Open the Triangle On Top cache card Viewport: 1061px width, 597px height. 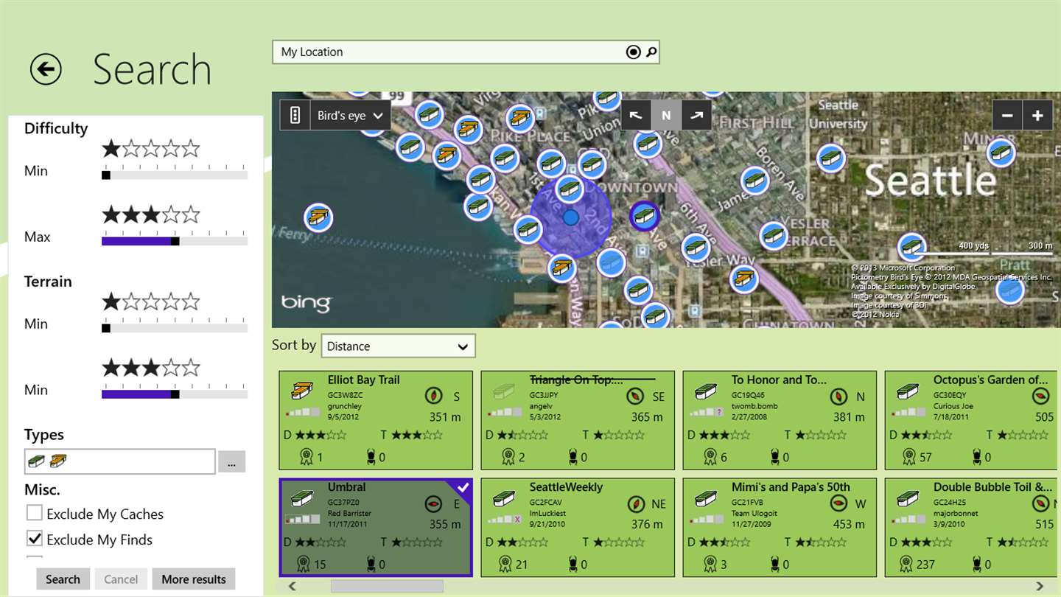coord(578,421)
